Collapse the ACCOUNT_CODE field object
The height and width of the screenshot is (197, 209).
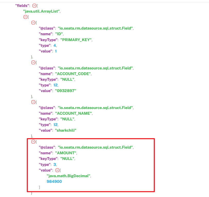(x=33, y=62)
